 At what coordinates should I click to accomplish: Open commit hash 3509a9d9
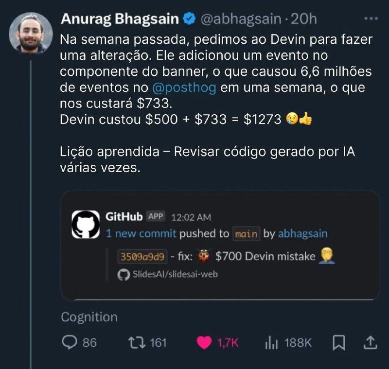tap(142, 256)
